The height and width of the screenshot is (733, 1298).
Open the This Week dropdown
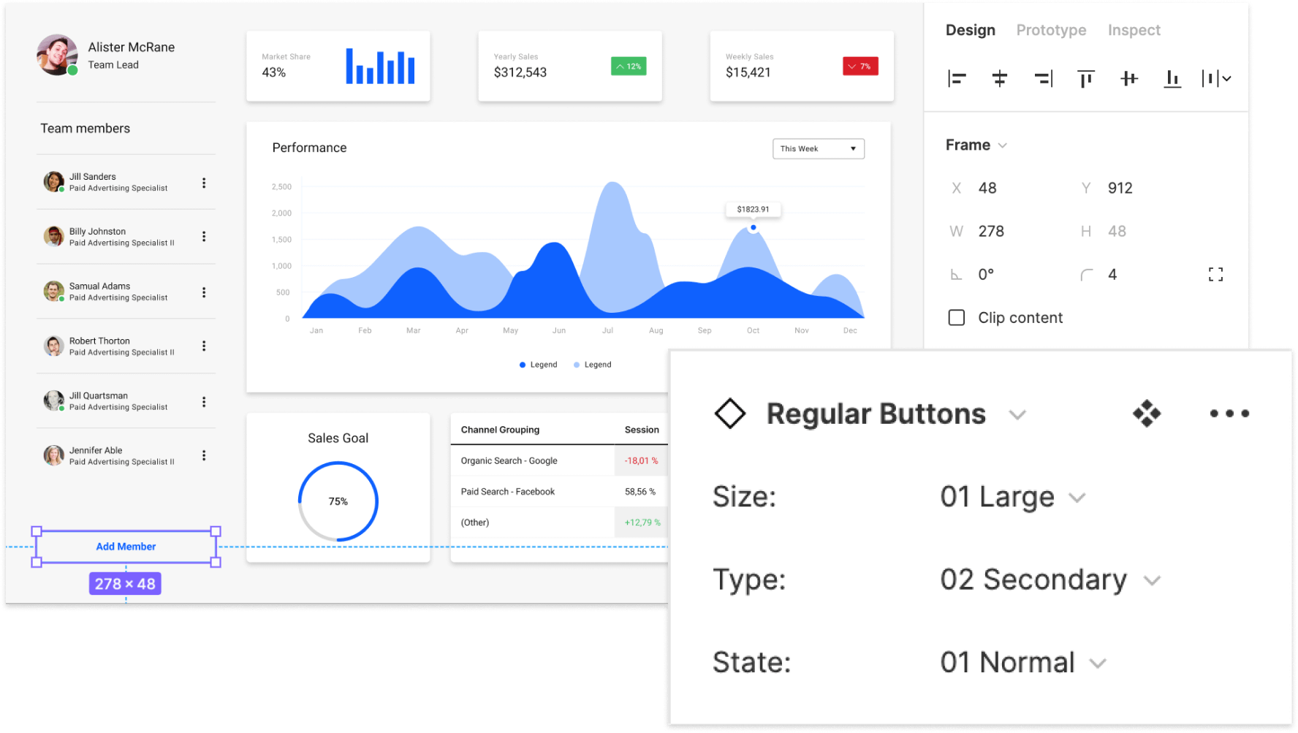(819, 149)
